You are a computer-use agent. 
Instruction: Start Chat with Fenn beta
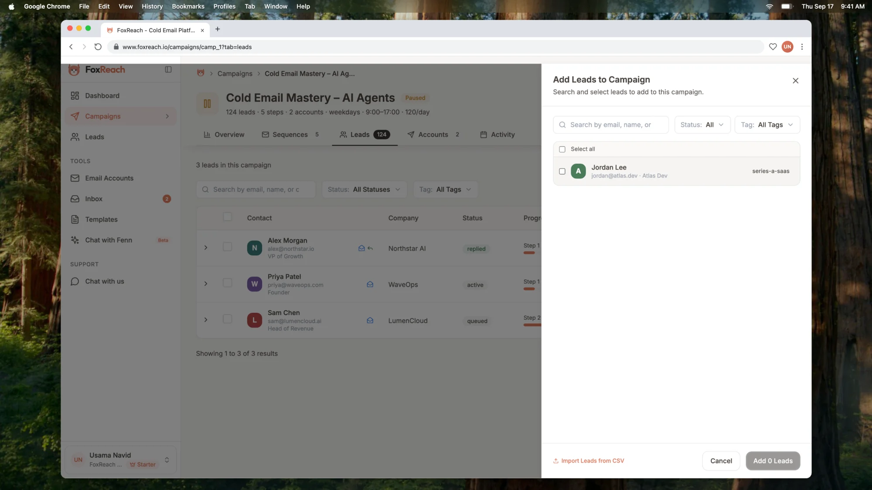click(x=121, y=240)
